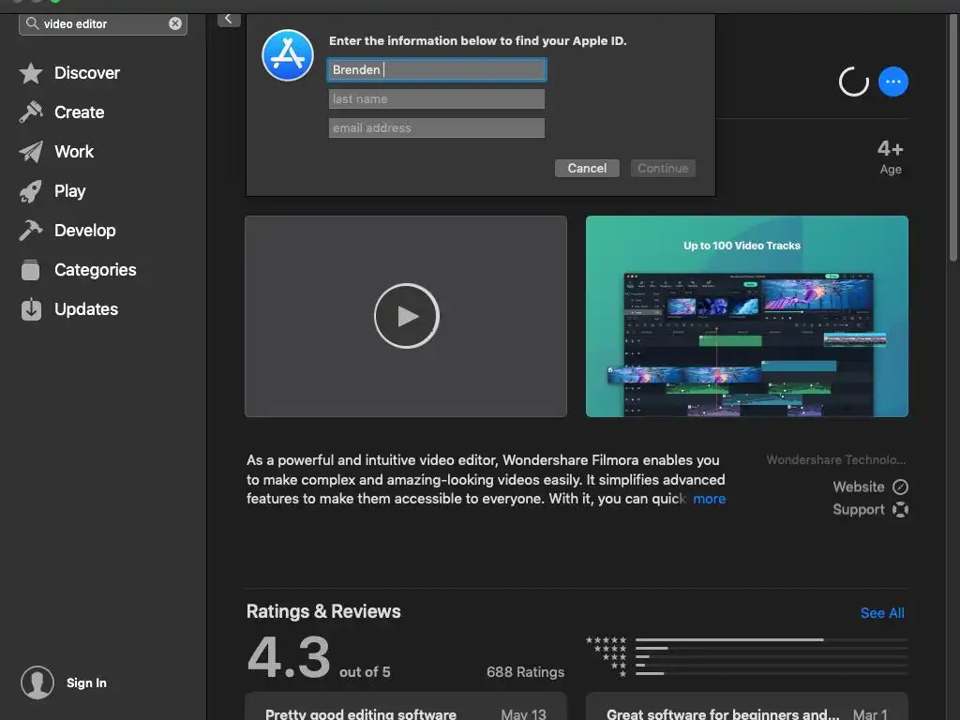Image resolution: width=960 pixels, height=720 pixels.
Task: Click the App Store logo in dialog
Action: click(x=288, y=55)
